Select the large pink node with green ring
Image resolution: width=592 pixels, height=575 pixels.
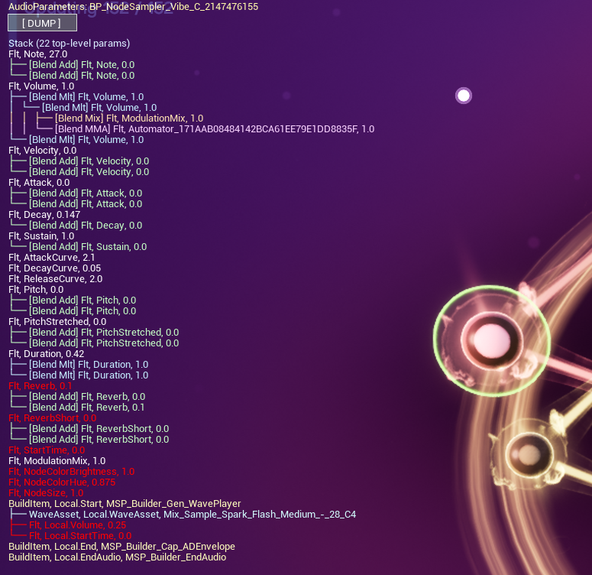[492, 341]
